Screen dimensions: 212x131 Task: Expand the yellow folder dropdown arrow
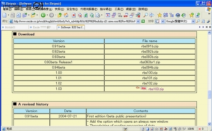[37, 15]
